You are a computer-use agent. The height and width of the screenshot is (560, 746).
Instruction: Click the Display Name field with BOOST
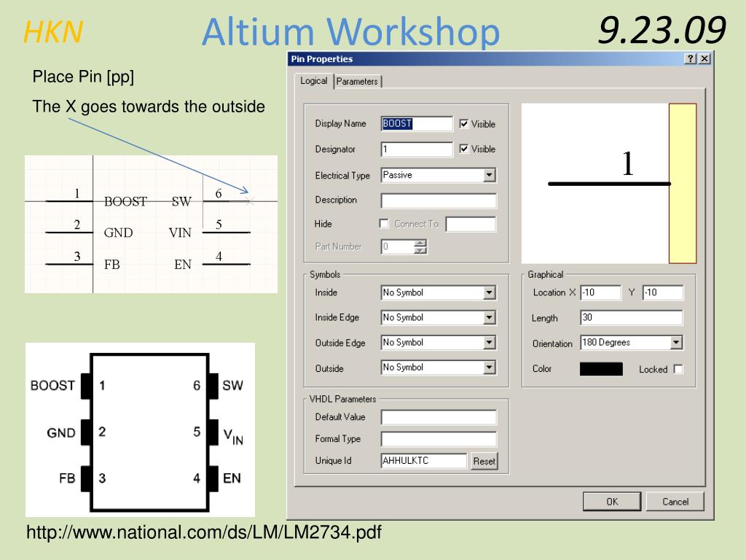coord(417,124)
